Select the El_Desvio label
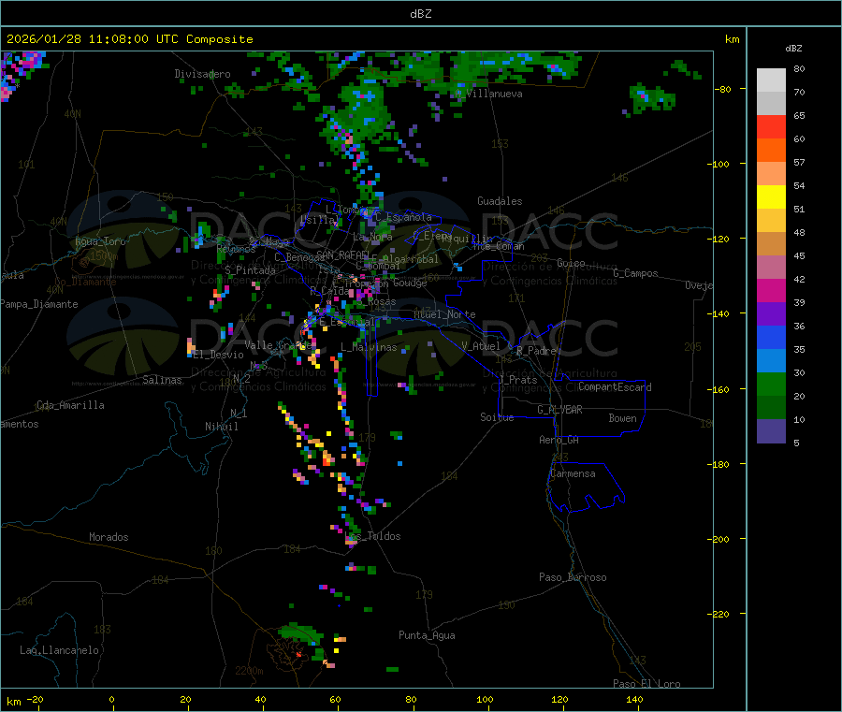The image size is (842, 712). coord(218,355)
